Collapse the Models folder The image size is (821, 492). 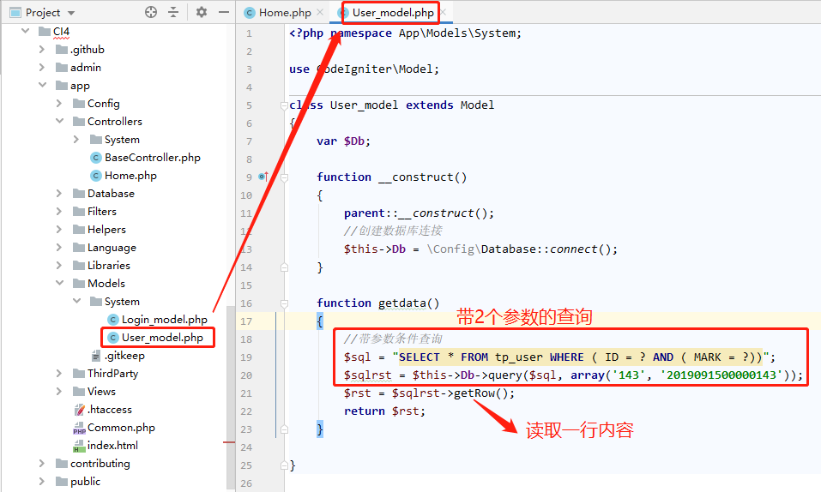point(60,283)
